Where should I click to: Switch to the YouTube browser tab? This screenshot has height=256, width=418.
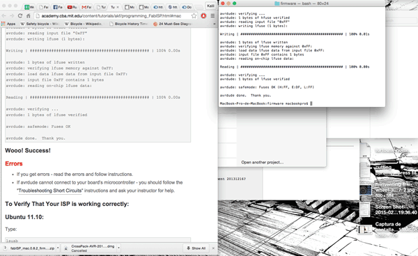(x=72, y=7)
